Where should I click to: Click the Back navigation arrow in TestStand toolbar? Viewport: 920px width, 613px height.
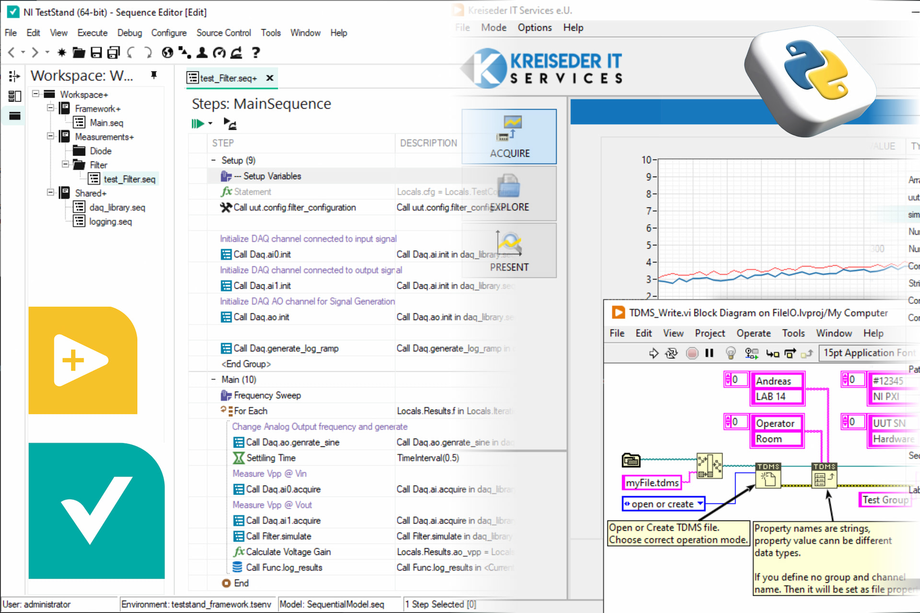click(x=11, y=52)
